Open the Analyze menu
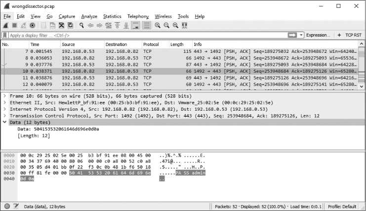366x211 pixels. click(89, 16)
